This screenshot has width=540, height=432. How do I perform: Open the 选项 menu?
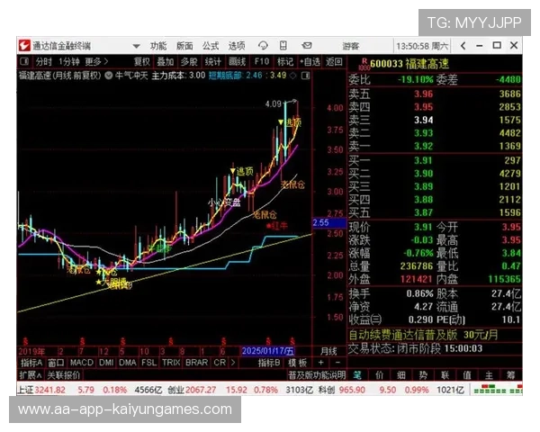pyautogui.click(x=237, y=46)
